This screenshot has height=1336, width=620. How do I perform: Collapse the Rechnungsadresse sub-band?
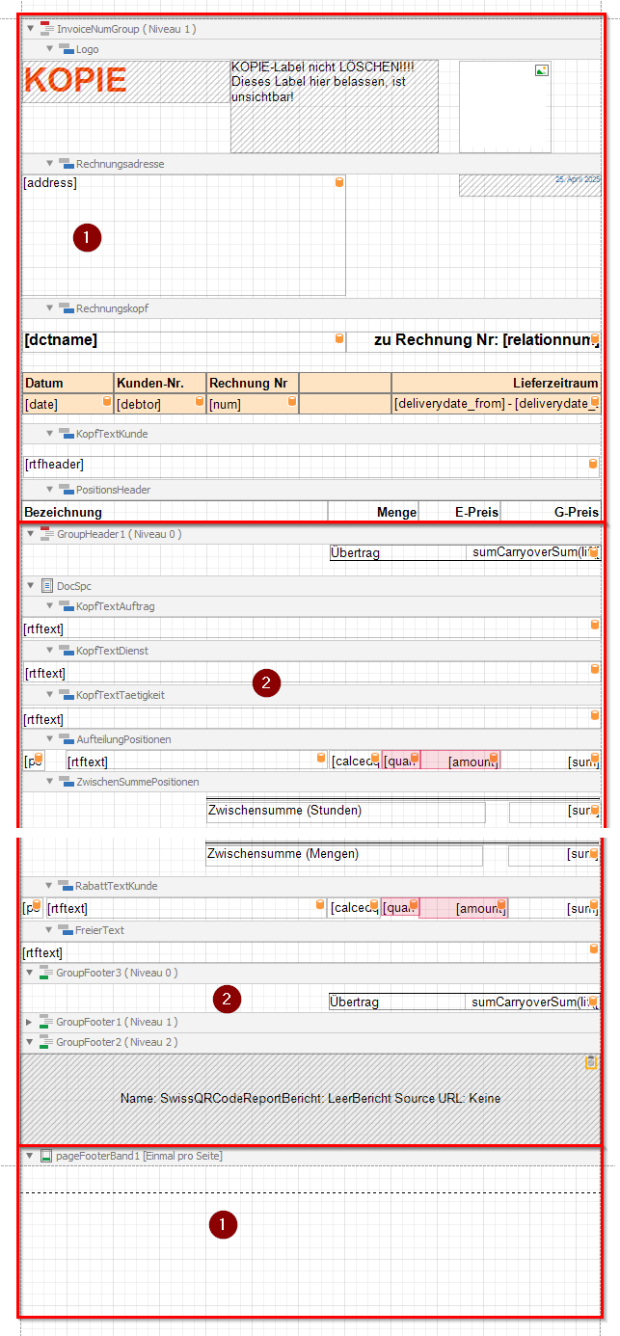pyautogui.click(x=50, y=163)
